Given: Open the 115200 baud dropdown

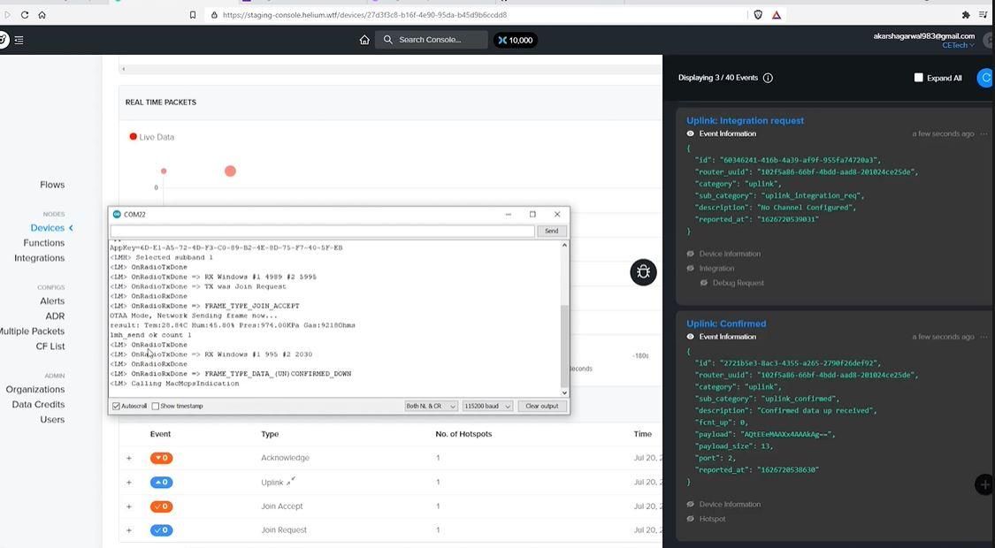Looking at the screenshot, I should point(487,406).
